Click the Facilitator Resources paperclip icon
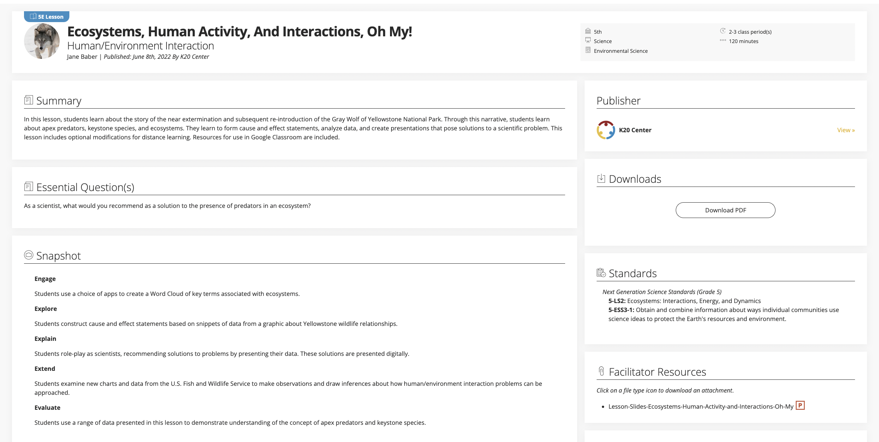879x442 pixels. pos(602,371)
